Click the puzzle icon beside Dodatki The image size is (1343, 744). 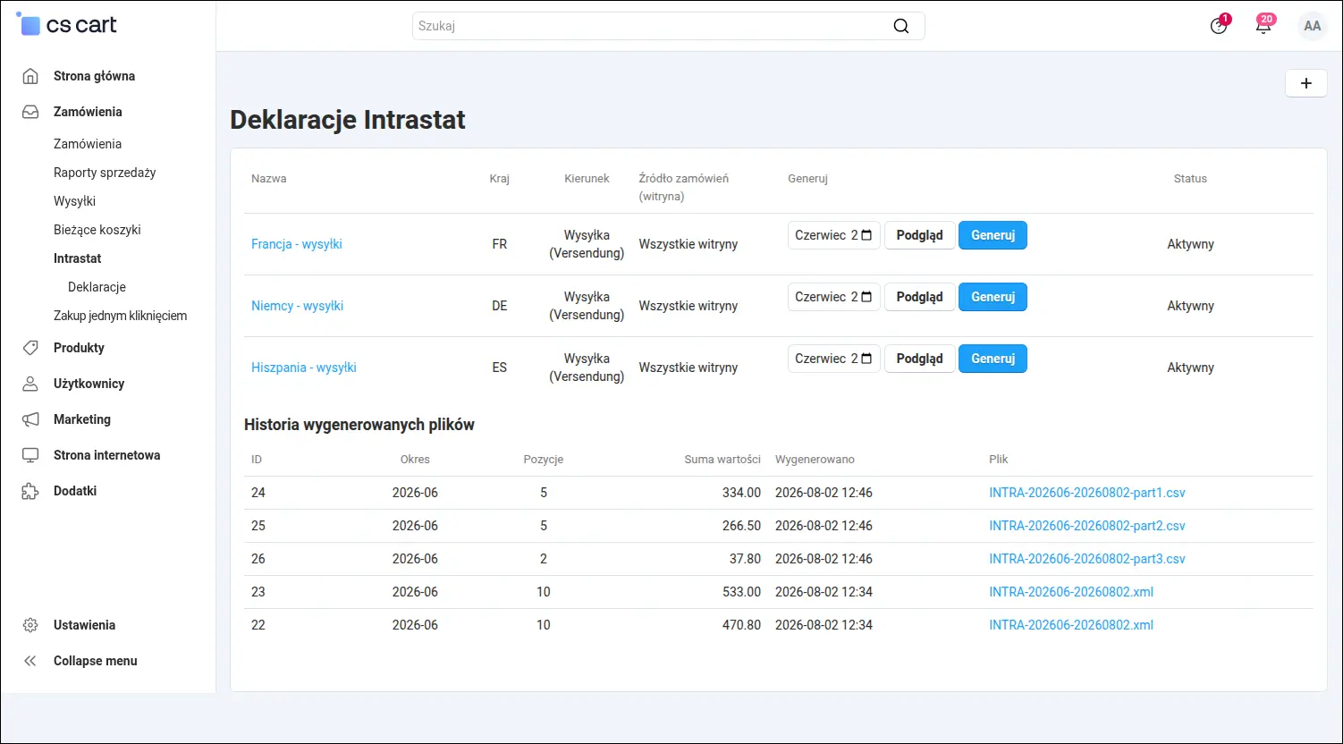pos(30,491)
